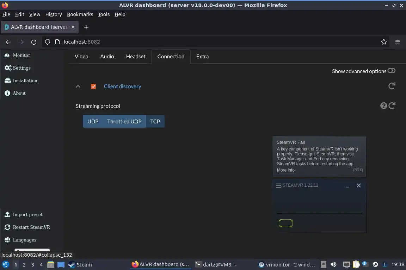Reset Streaming protocol to default
406x270 pixels.
pyautogui.click(x=392, y=105)
